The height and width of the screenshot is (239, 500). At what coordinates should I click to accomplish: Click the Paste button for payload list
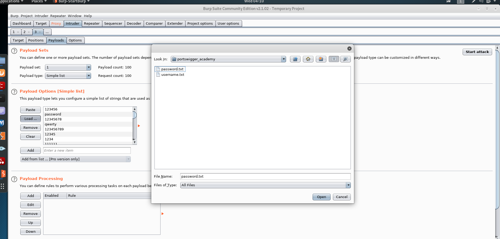pyautogui.click(x=31, y=110)
